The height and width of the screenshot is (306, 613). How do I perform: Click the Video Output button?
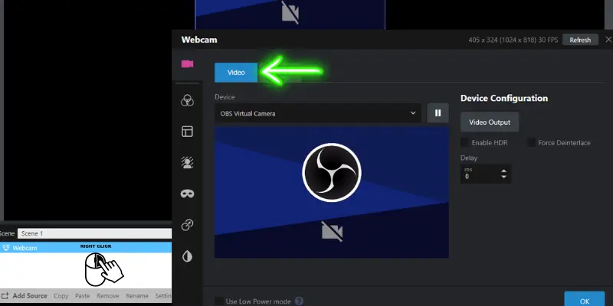(x=490, y=122)
